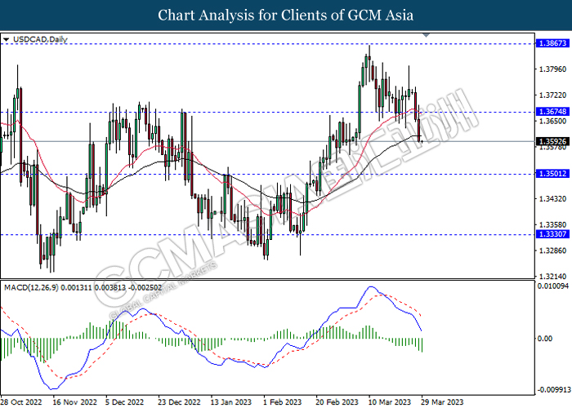
Task: Click the chart shift marker triangle at top
Action: tap(426, 35)
